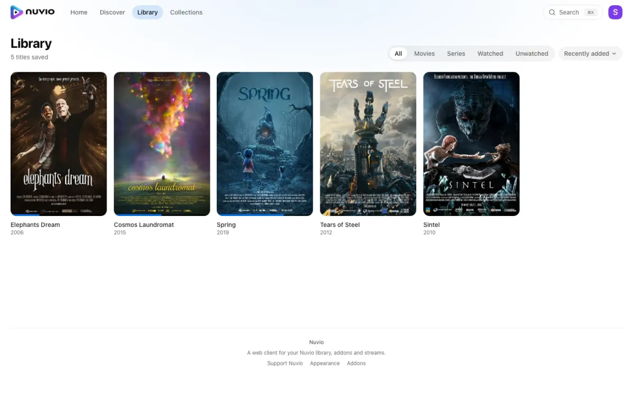Viewport: 633px width, 395px height.
Task: Open the Spring poster
Action: [265, 144]
